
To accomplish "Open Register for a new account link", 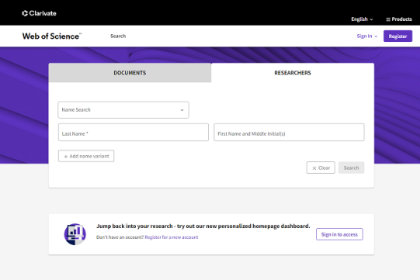I will pyautogui.click(x=172, y=237).
